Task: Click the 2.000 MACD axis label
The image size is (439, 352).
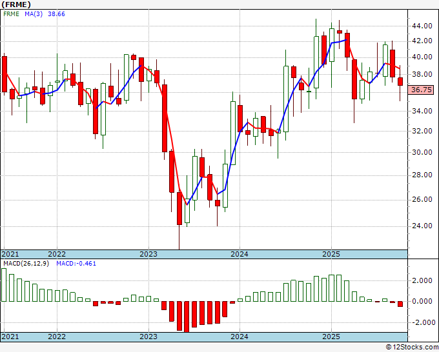Action: pos(424,280)
